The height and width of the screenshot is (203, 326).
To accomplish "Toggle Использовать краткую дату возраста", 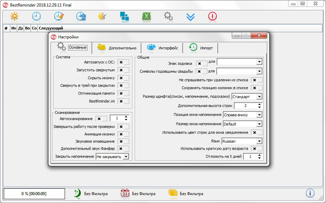I will 257,148.
